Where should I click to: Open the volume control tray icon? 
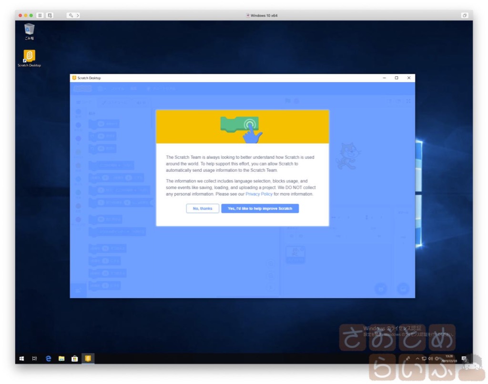(x=430, y=358)
